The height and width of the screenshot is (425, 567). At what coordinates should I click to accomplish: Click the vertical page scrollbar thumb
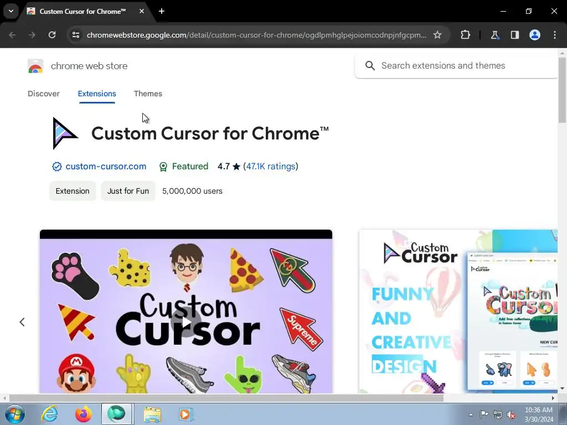click(563, 90)
